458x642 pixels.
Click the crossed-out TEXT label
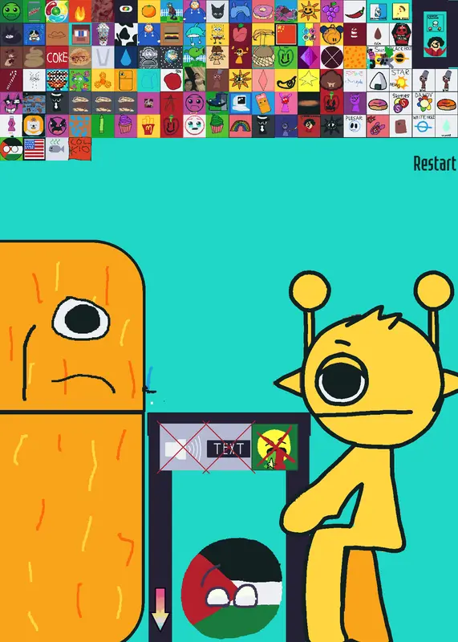click(x=229, y=449)
